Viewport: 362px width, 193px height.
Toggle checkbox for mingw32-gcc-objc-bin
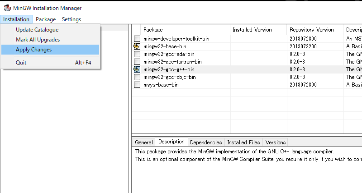(x=137, y=77)
